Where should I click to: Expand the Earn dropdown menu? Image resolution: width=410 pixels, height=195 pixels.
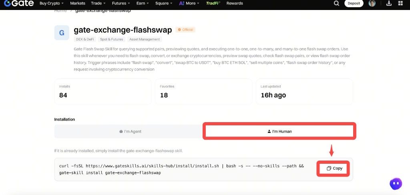142,3
